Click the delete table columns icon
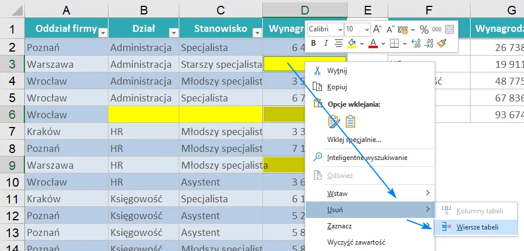 (x=446, y=210)
